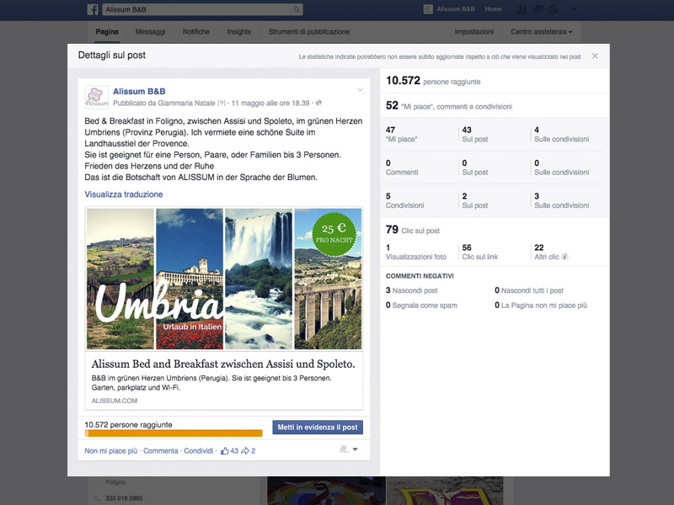Click Alissum B&B page name in post
The width and height of the screenshot is (674, 505).
click(139, 92)
